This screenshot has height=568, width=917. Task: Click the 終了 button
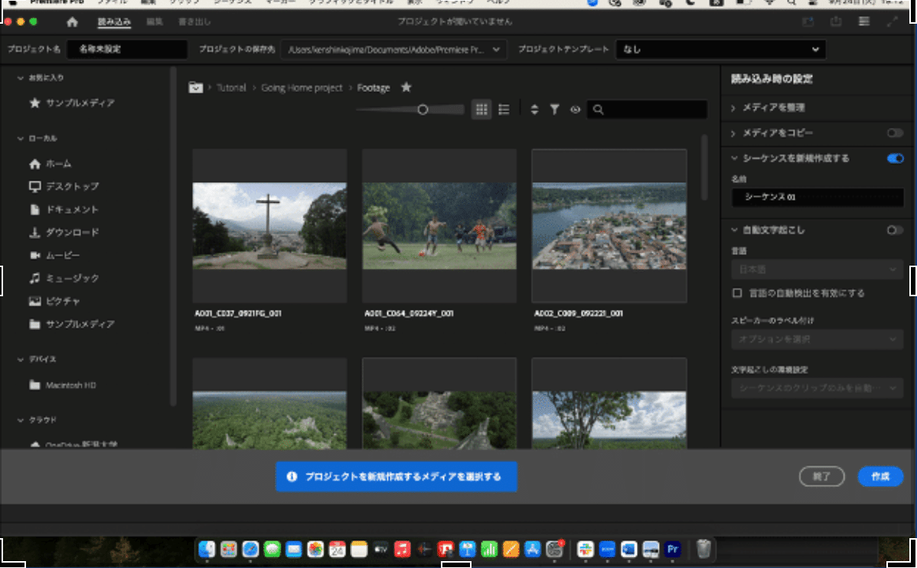point(821,476)
